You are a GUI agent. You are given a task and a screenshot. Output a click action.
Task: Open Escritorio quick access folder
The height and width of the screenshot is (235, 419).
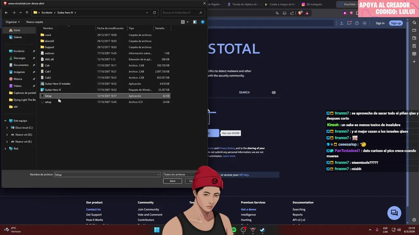pyautogui.click(x=19, y=51)
